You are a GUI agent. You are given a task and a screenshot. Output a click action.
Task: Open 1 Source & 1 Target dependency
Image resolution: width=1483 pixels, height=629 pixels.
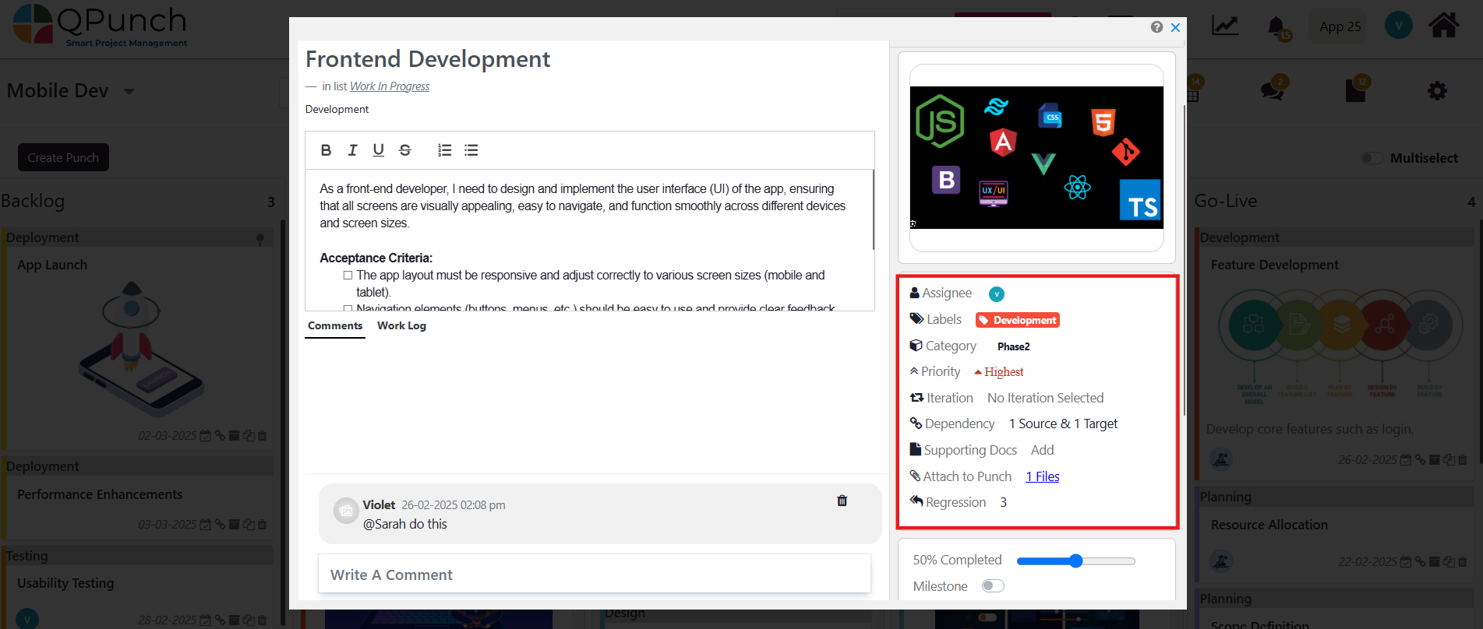coord(1063,423)
